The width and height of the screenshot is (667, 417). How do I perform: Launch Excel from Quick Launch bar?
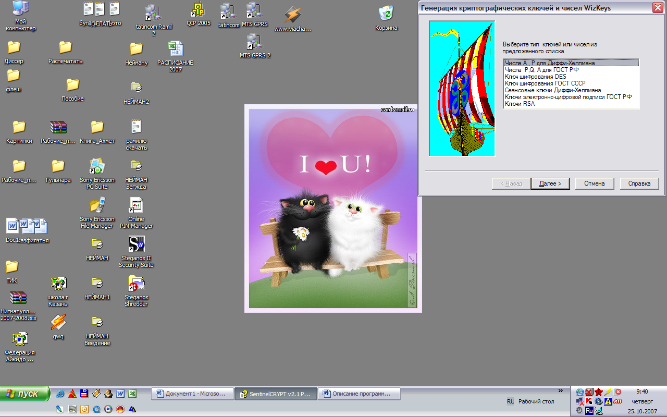pyautogui.click(x=132, y=394)
